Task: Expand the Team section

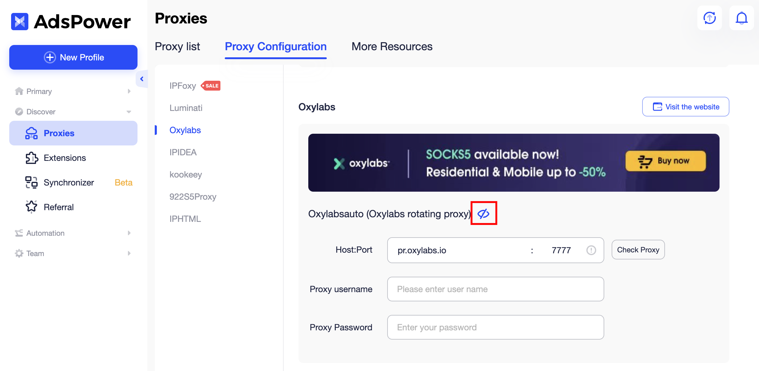Action: [129, 253]
